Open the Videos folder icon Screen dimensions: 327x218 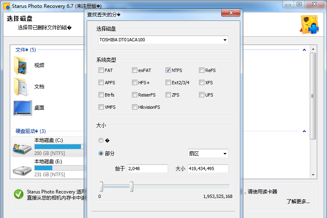[x=21, y=65]
